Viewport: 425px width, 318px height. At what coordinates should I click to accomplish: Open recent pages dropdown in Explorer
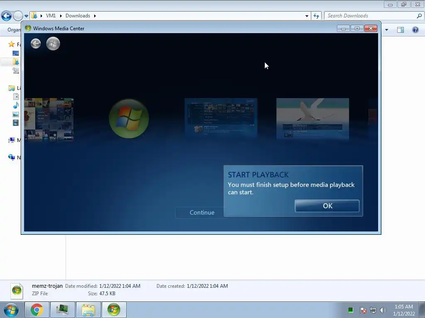[26, 16]
